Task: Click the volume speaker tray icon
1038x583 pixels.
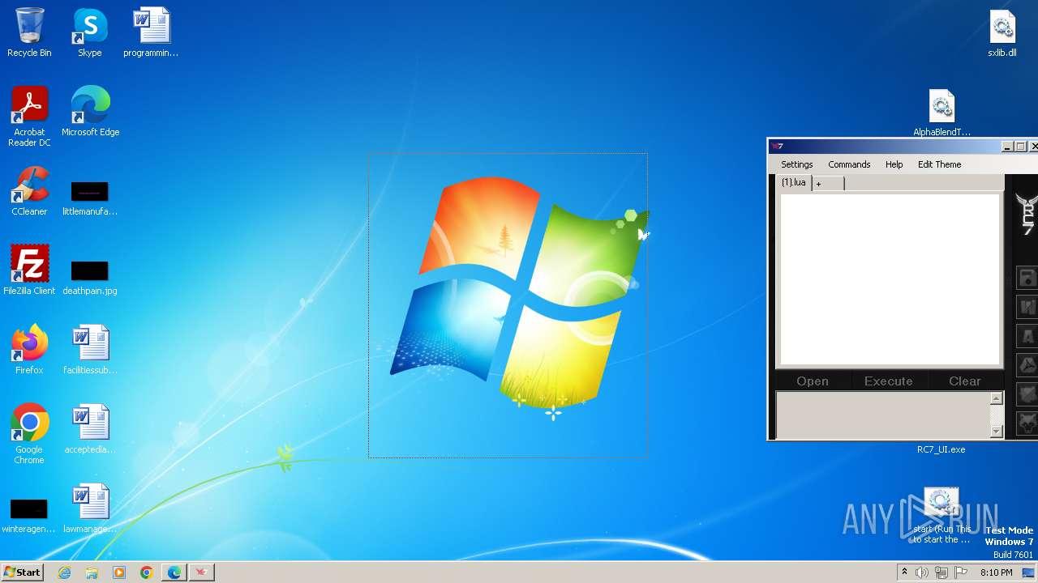Action: click(x=922, y=572)
